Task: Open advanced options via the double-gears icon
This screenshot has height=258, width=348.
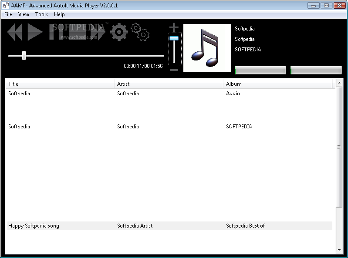Action: pyautogui.click(x=140, y=32)
